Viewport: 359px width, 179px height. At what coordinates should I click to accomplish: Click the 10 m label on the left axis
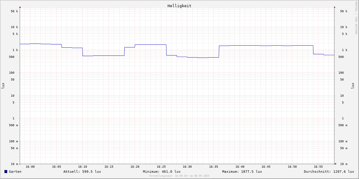point(14,164)
